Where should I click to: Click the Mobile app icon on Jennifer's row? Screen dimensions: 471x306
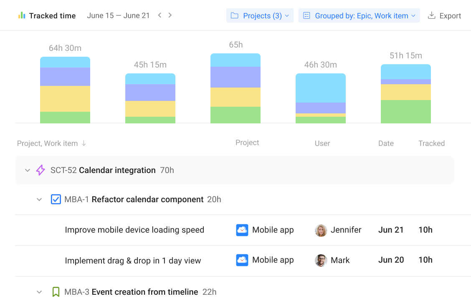tap(242, 230)
